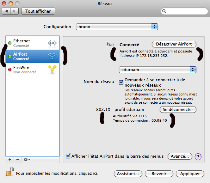The image size is (210, 183).
Task: Go forward with the right arrow button
Action: pyautogui.click(x=14, y=11)
